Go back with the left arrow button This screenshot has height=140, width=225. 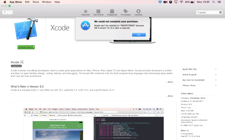click(5, 12)
